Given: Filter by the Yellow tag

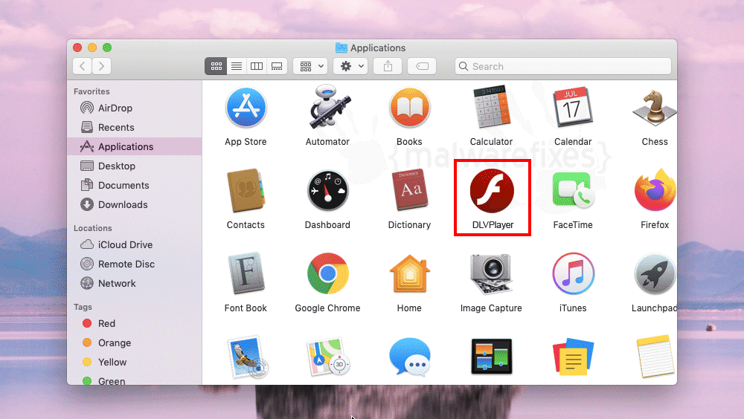Looking at the screenshot, I should [x=135, y=362].
